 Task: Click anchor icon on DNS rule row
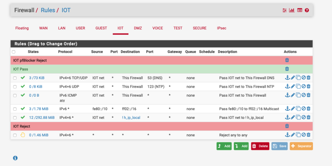coord(287,78)
